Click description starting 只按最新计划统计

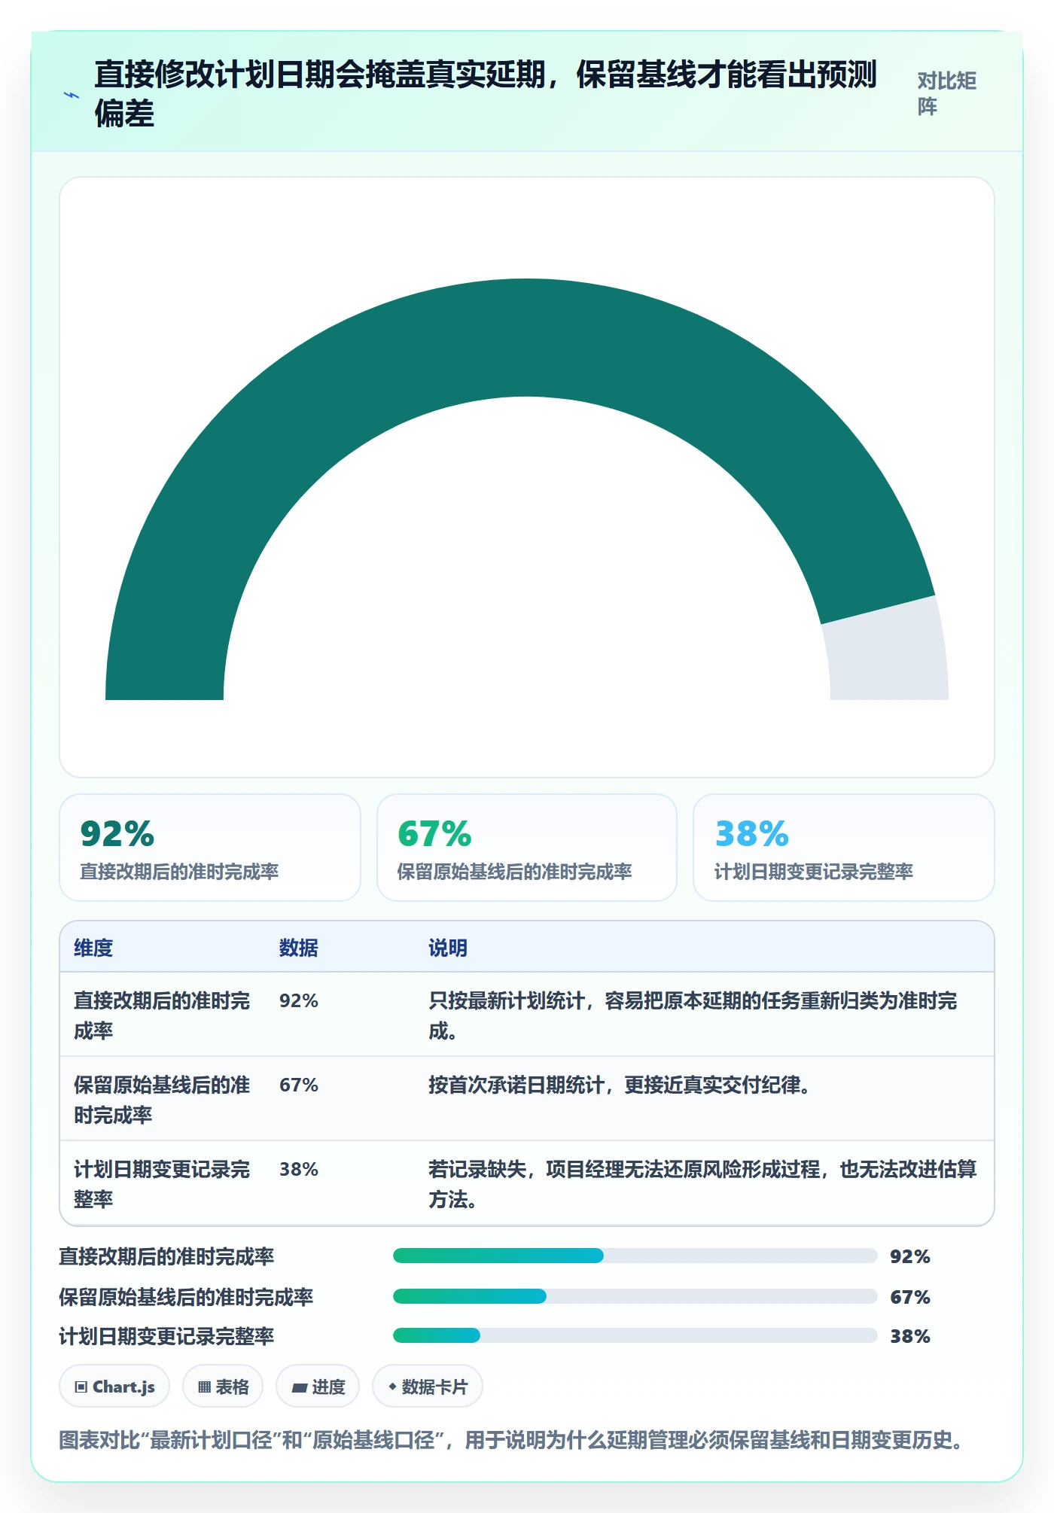[x=693, y=1015]
